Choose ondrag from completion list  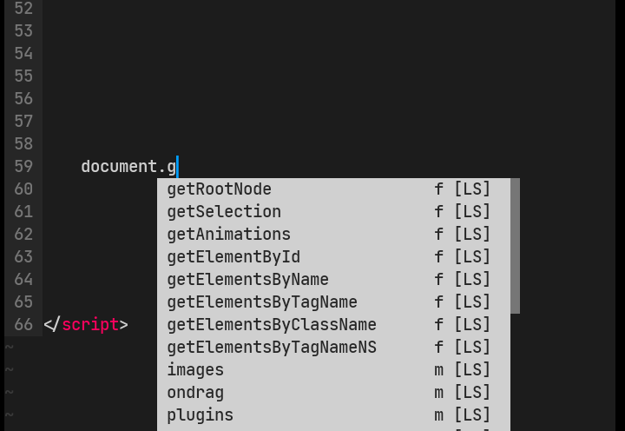click(333, 393)
